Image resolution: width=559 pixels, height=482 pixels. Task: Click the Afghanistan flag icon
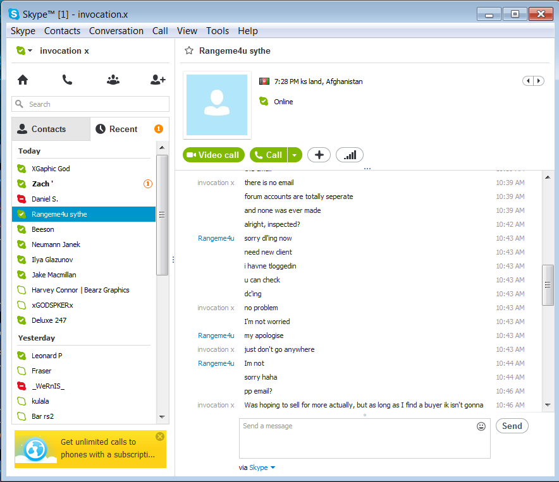264,81
